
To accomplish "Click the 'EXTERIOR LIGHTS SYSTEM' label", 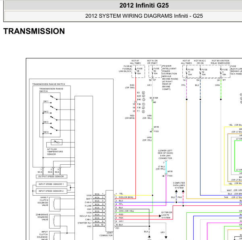I will point(167,215).
